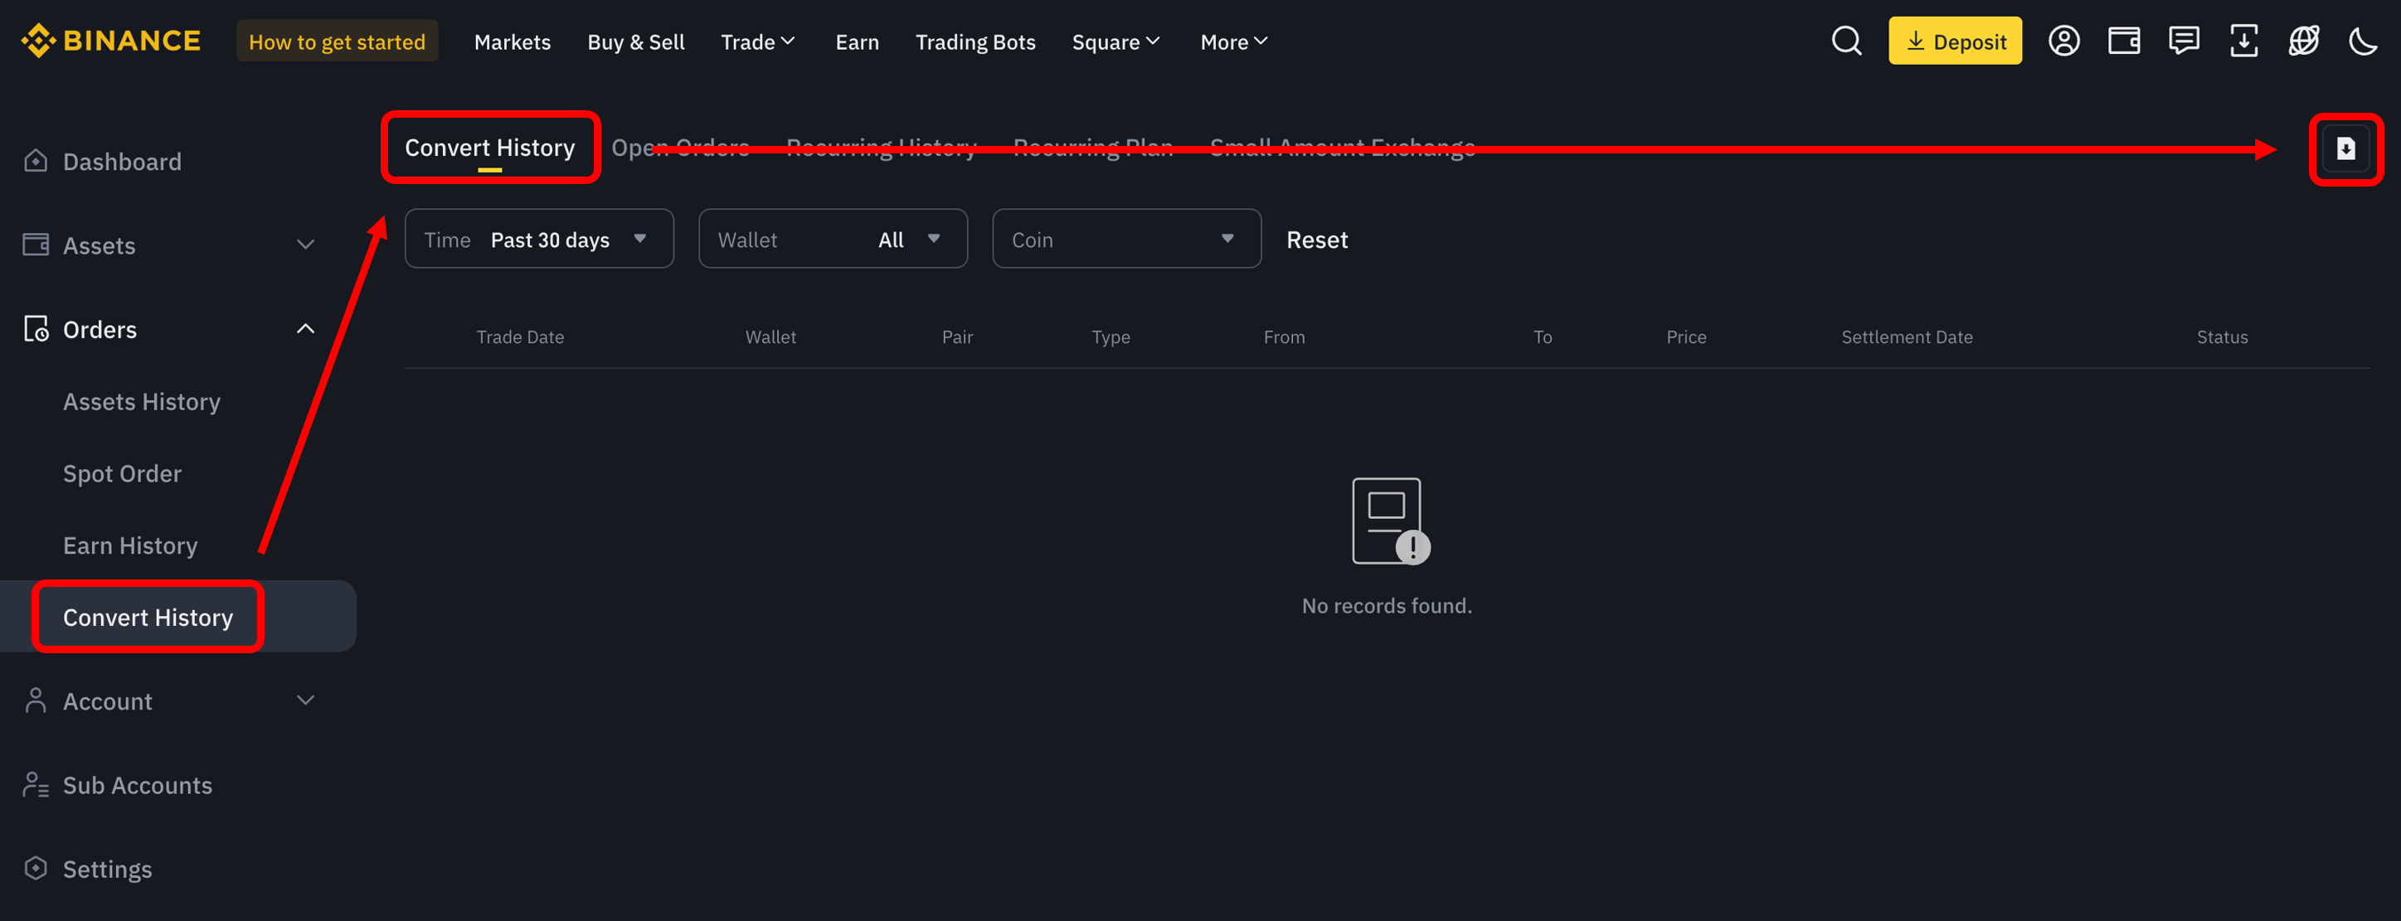
Task: Open Assets History in sidebar
Action: pyautogui.click(x=142, y=401)
